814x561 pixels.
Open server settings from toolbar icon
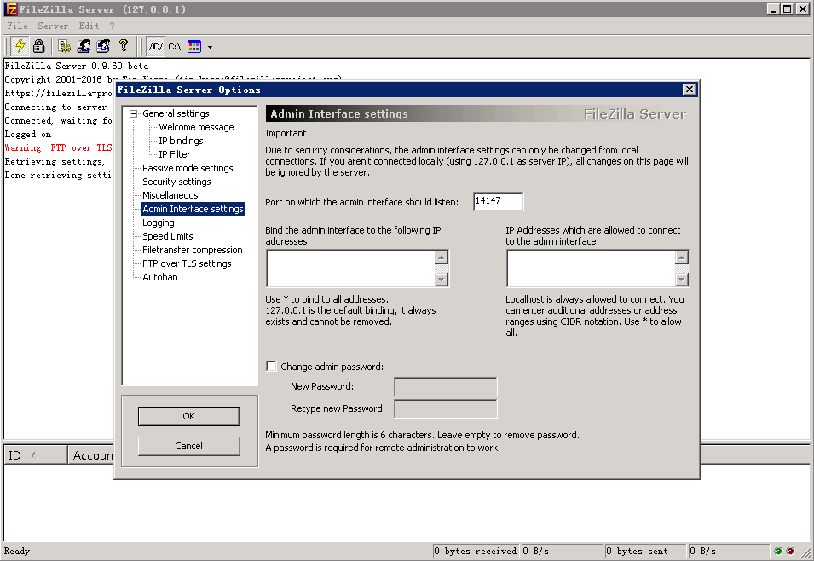(x=65, y=46)
